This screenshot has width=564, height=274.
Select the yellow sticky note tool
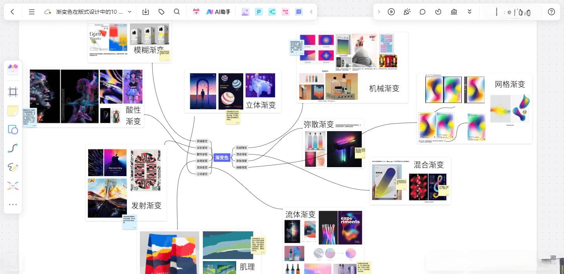[13, 110]
